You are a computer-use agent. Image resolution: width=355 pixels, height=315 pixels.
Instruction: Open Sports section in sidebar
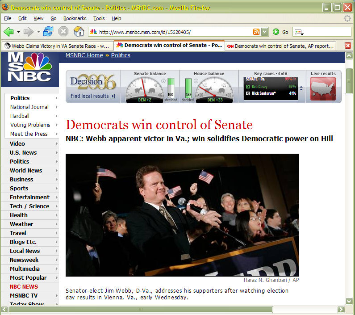(x=19, y=188)
